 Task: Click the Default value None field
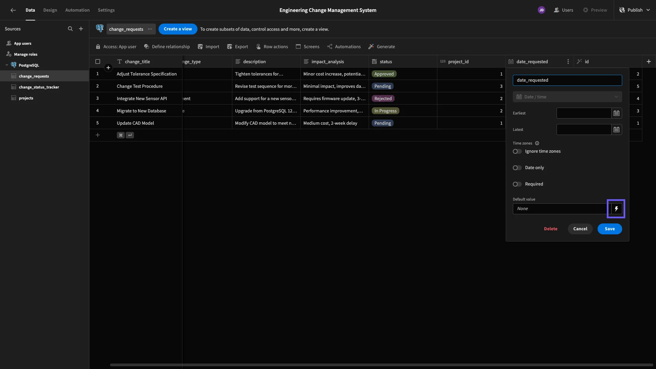click(x=562, y=209)
